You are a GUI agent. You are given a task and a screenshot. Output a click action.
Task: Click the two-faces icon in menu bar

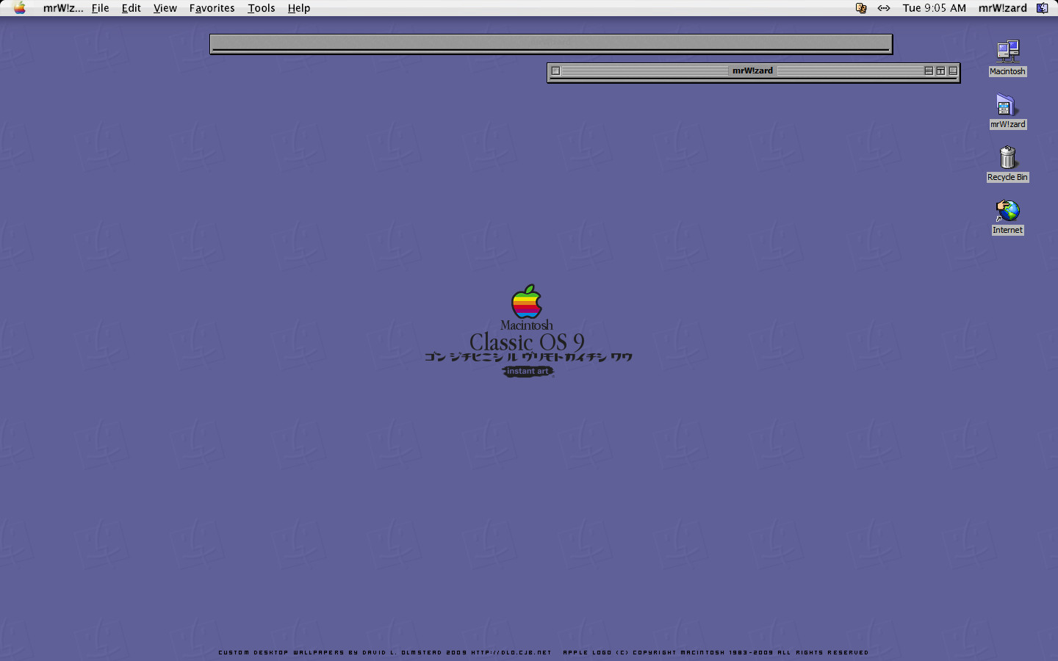[861, 8]
